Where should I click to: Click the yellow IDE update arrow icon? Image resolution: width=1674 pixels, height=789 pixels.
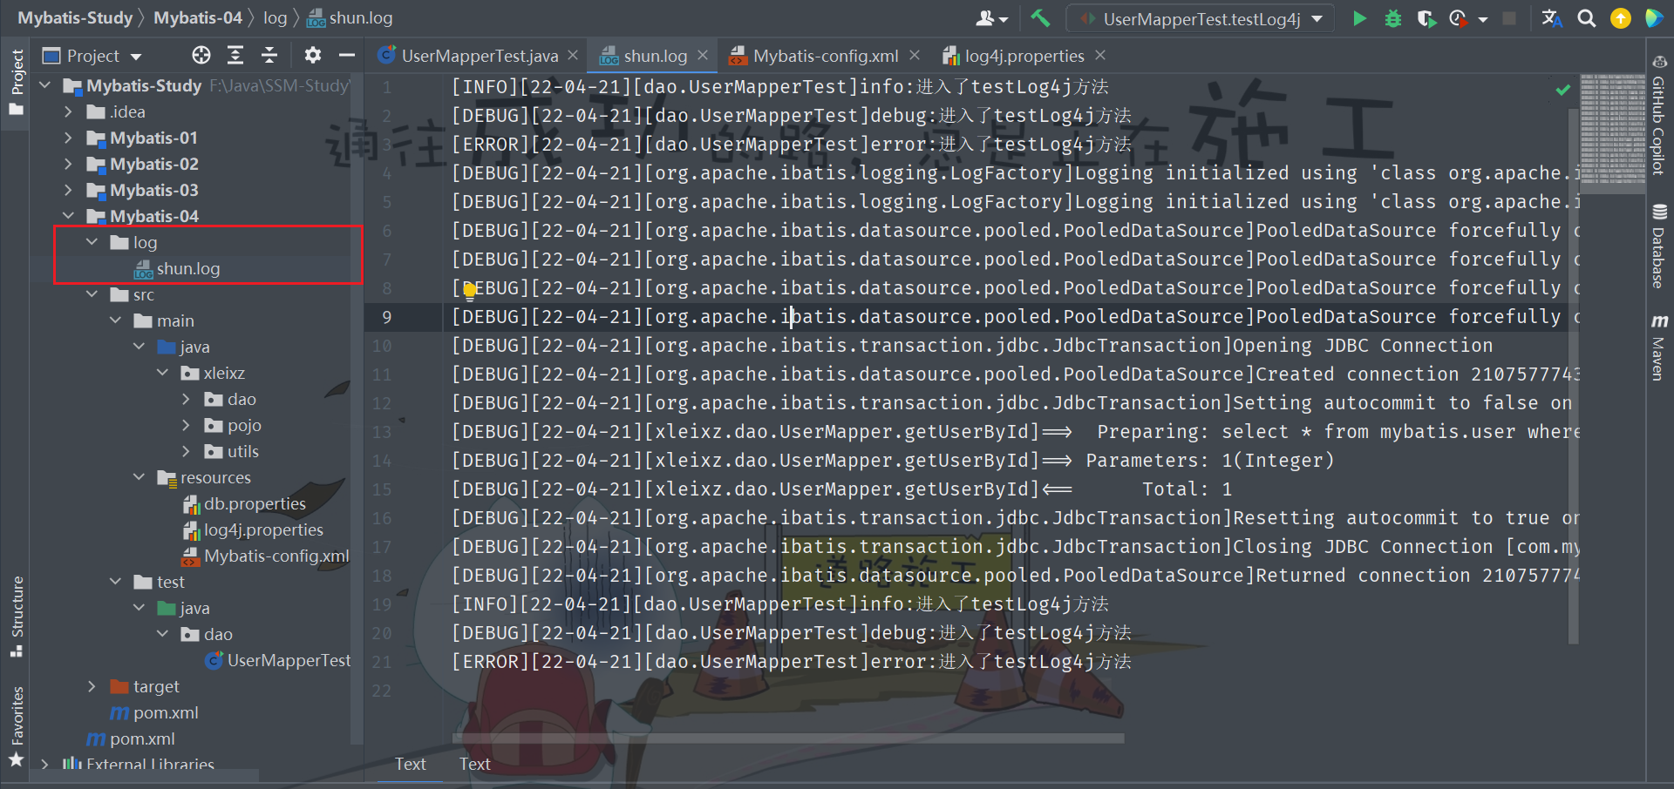1620,18
